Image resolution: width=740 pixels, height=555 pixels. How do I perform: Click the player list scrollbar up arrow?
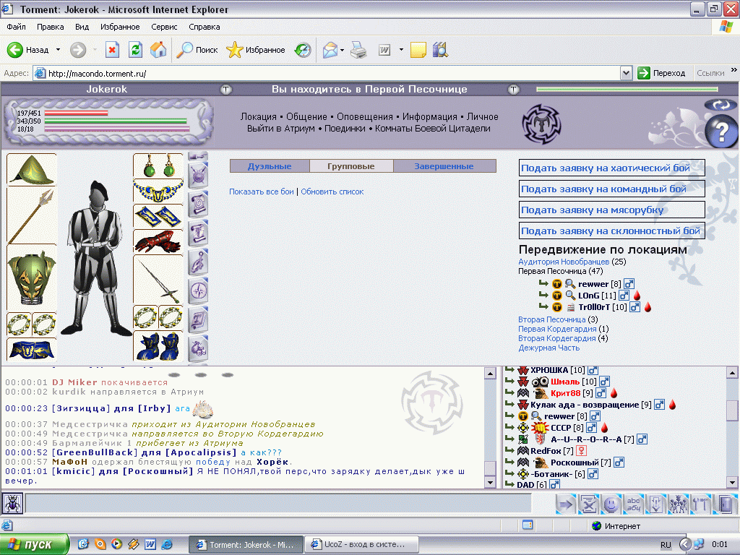click(732, 373)
